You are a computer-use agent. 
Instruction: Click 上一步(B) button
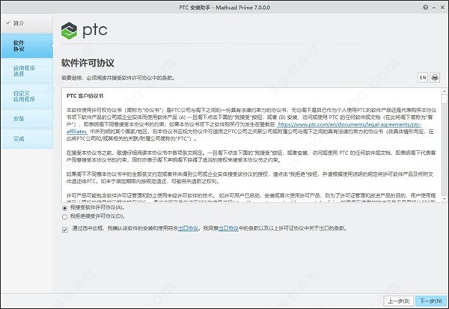pos(399,301)
